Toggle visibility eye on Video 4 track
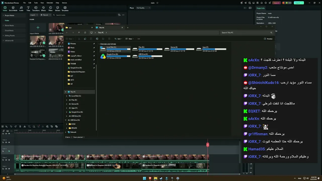Viewport: 322px width, 181px height. tap(9, 142)
